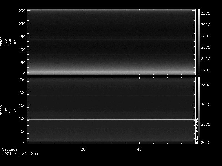Click the bright horizontal line in ew keogram
This screenshot has height=166, width=222.
(x=111, y=119)
